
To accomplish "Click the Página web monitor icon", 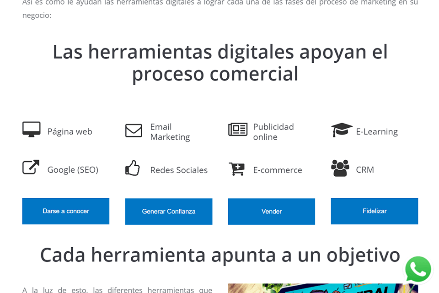I will (x=32, y=129).
